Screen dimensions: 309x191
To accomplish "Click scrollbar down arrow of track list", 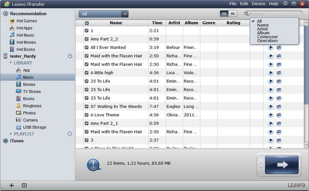I will pos(306,145).
